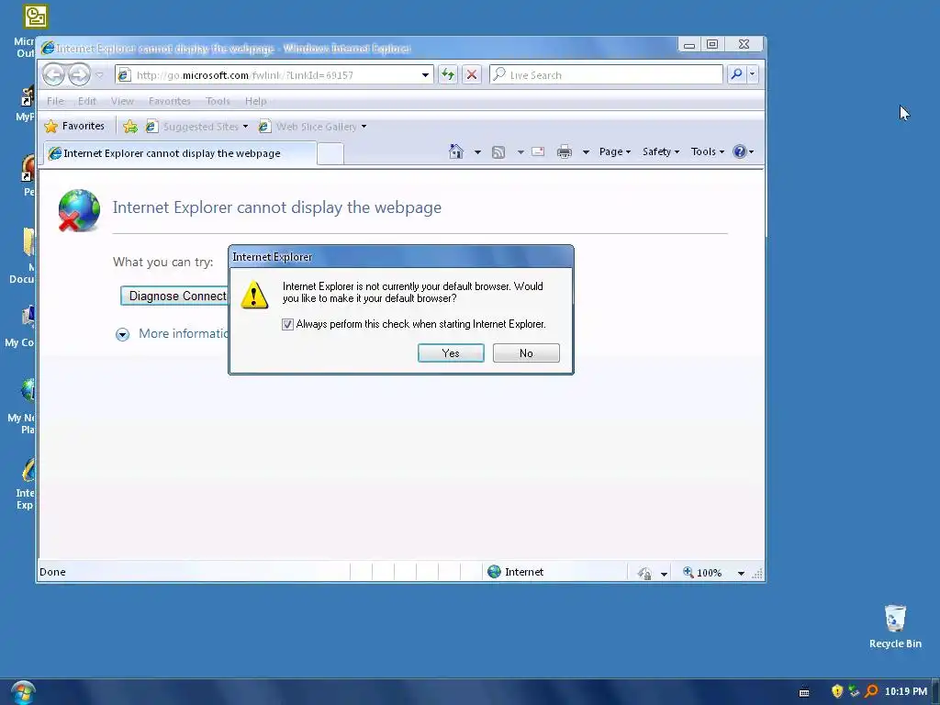Click the Forward navigation arrow
The height and width of the screenshot is (705, 940).
coord(79,75)
